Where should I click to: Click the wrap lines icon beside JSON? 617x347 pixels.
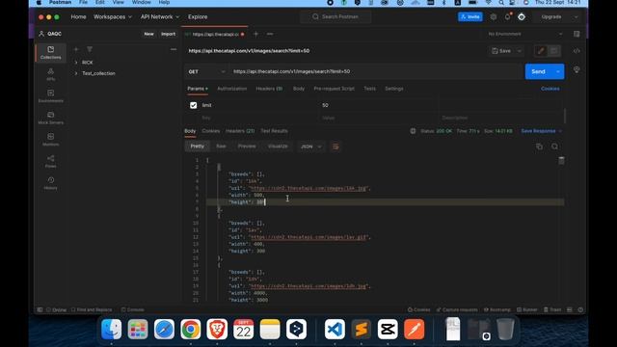pyautogui.click(x=335, y=147)
